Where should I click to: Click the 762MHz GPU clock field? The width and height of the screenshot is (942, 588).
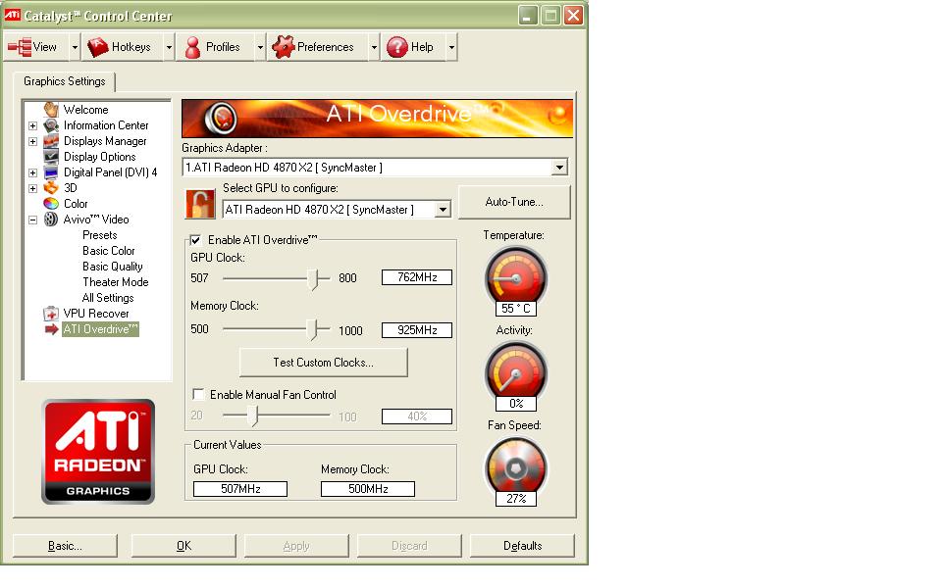[417, 277]
